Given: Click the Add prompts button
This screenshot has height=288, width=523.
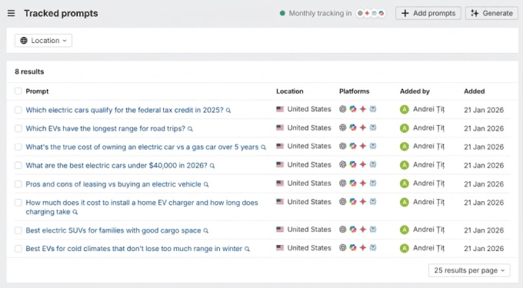Looking at the screenshot, I should (x=428, y=13).
